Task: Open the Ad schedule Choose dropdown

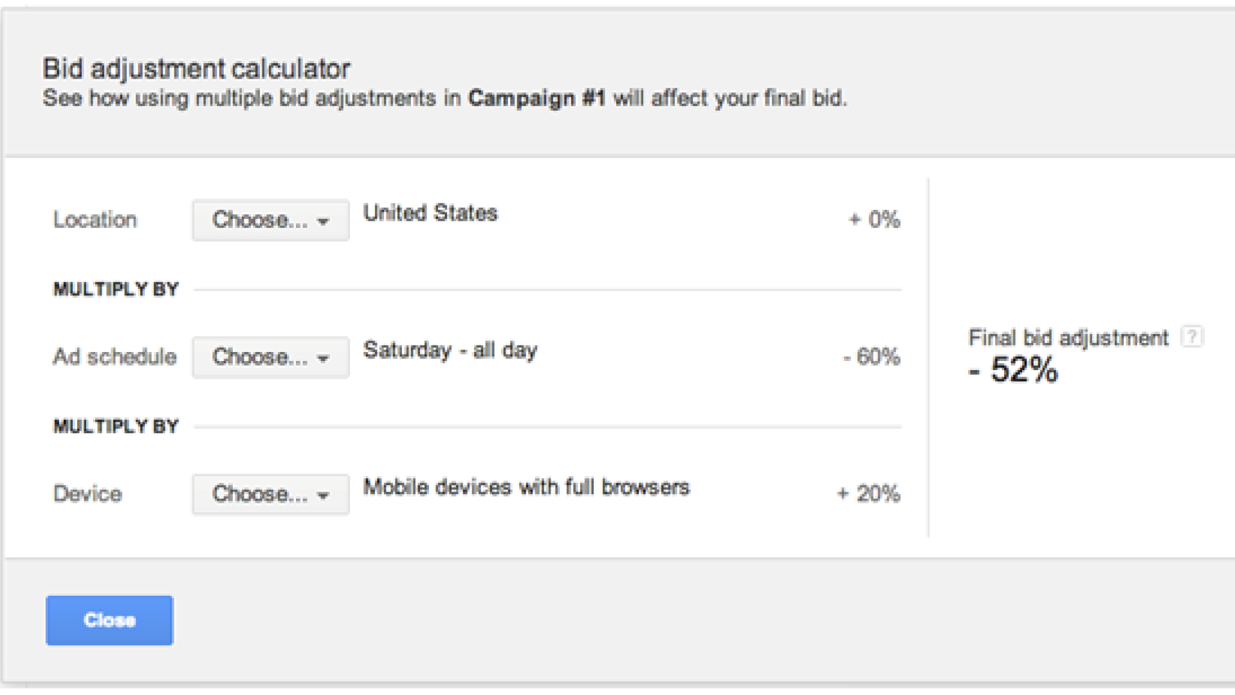Action: (x=271, y=357)
